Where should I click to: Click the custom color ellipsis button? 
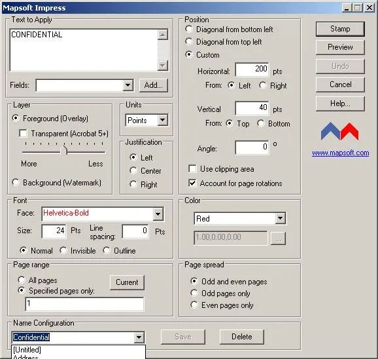tap(278, 238)
